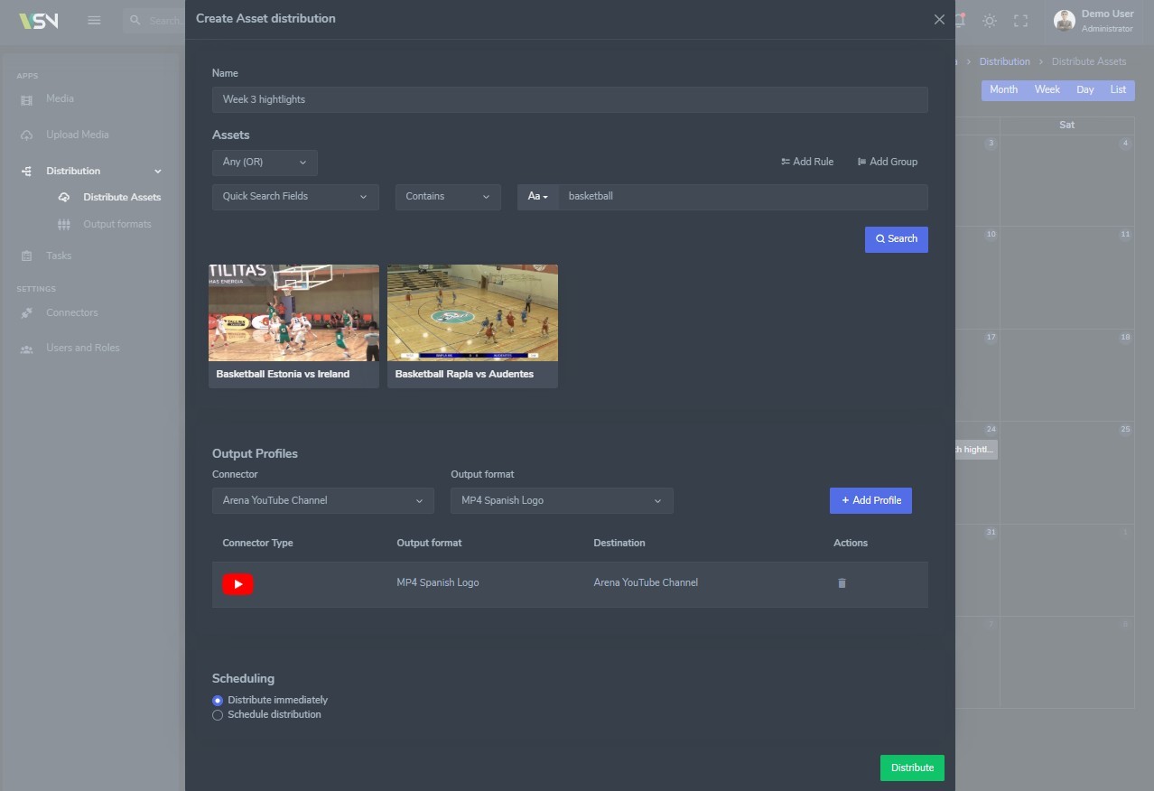
Task: Click the Connectors plug icon
Action: [26, 313]
